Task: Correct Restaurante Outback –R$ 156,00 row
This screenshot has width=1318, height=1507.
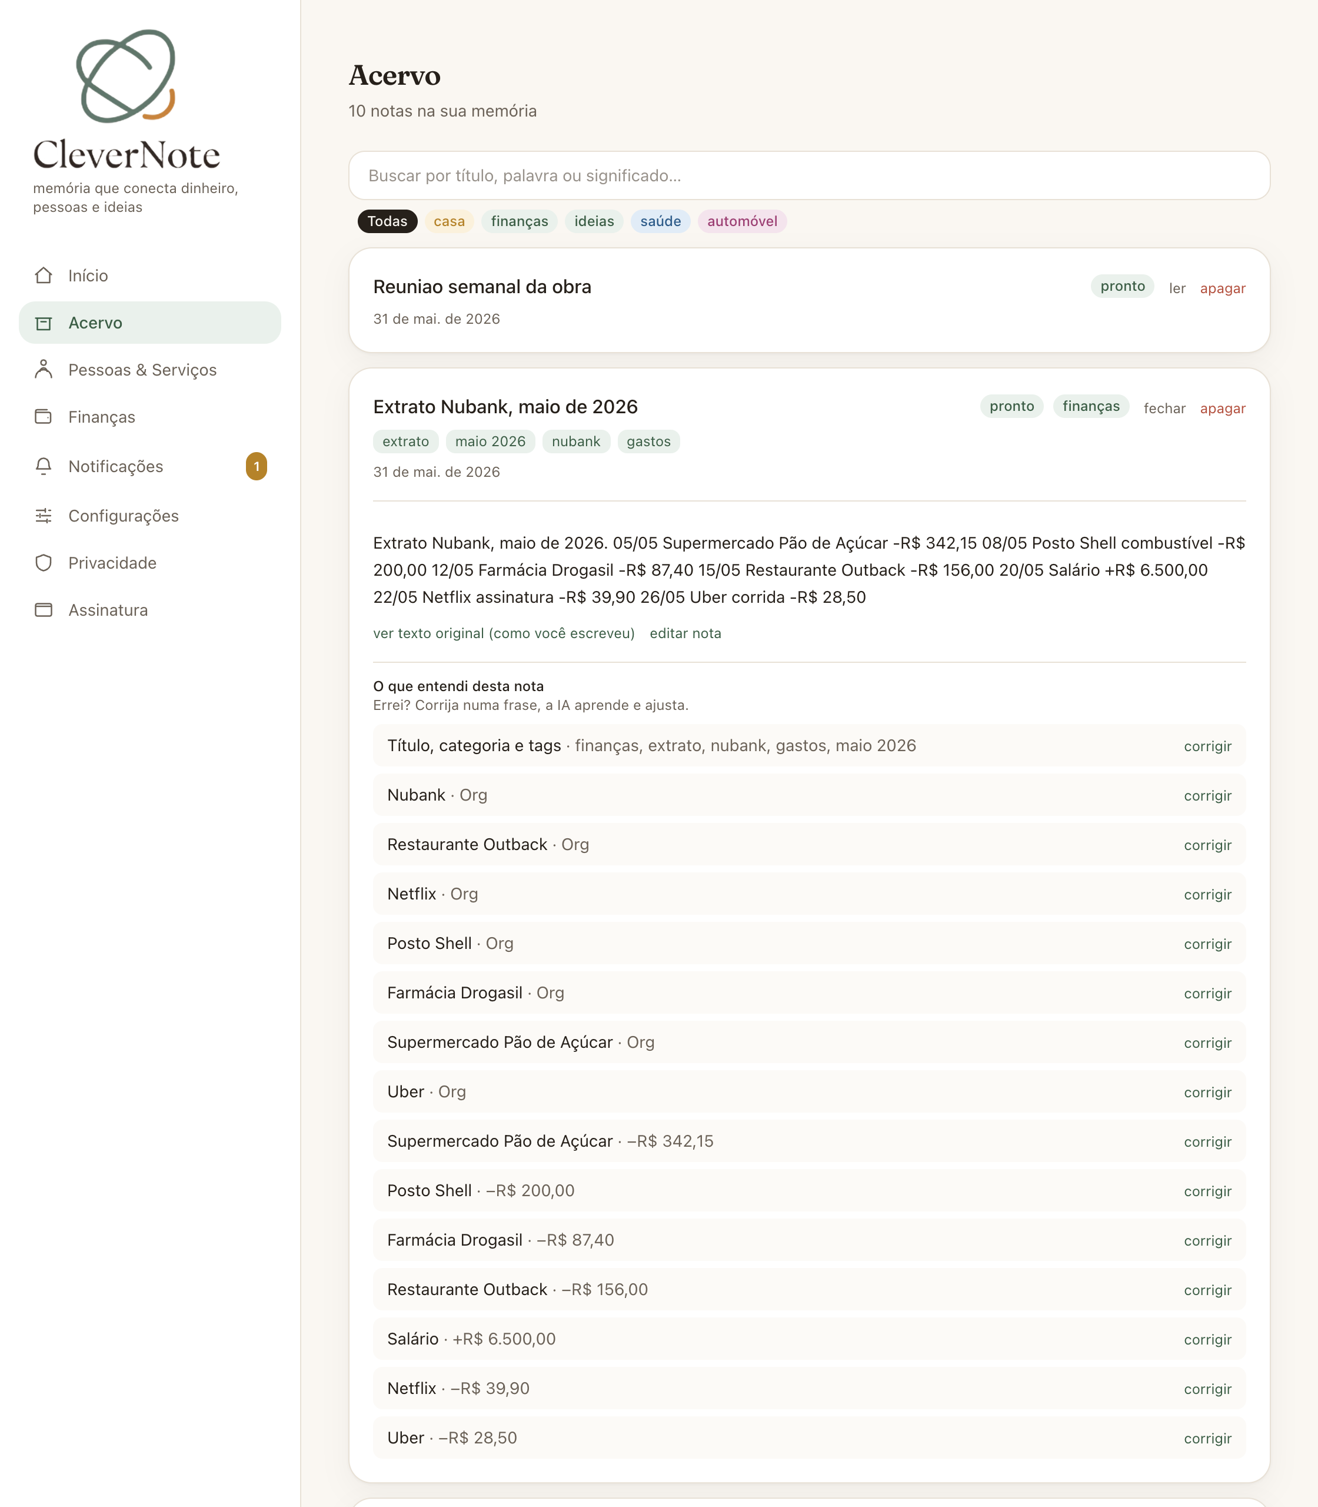Action: [x=1207, y=1289]
